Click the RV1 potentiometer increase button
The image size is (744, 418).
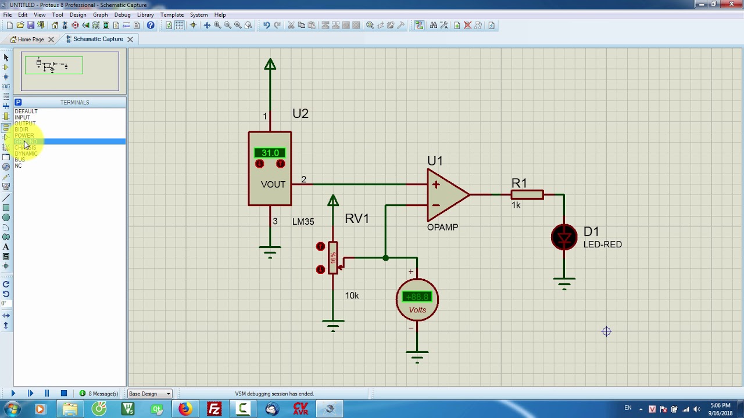click(x=320, y=247)
